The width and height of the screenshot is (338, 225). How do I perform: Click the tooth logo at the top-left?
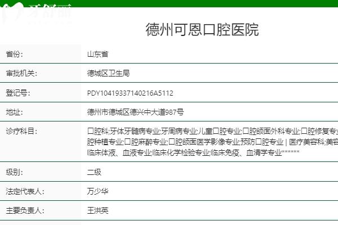tap(13, 12)
